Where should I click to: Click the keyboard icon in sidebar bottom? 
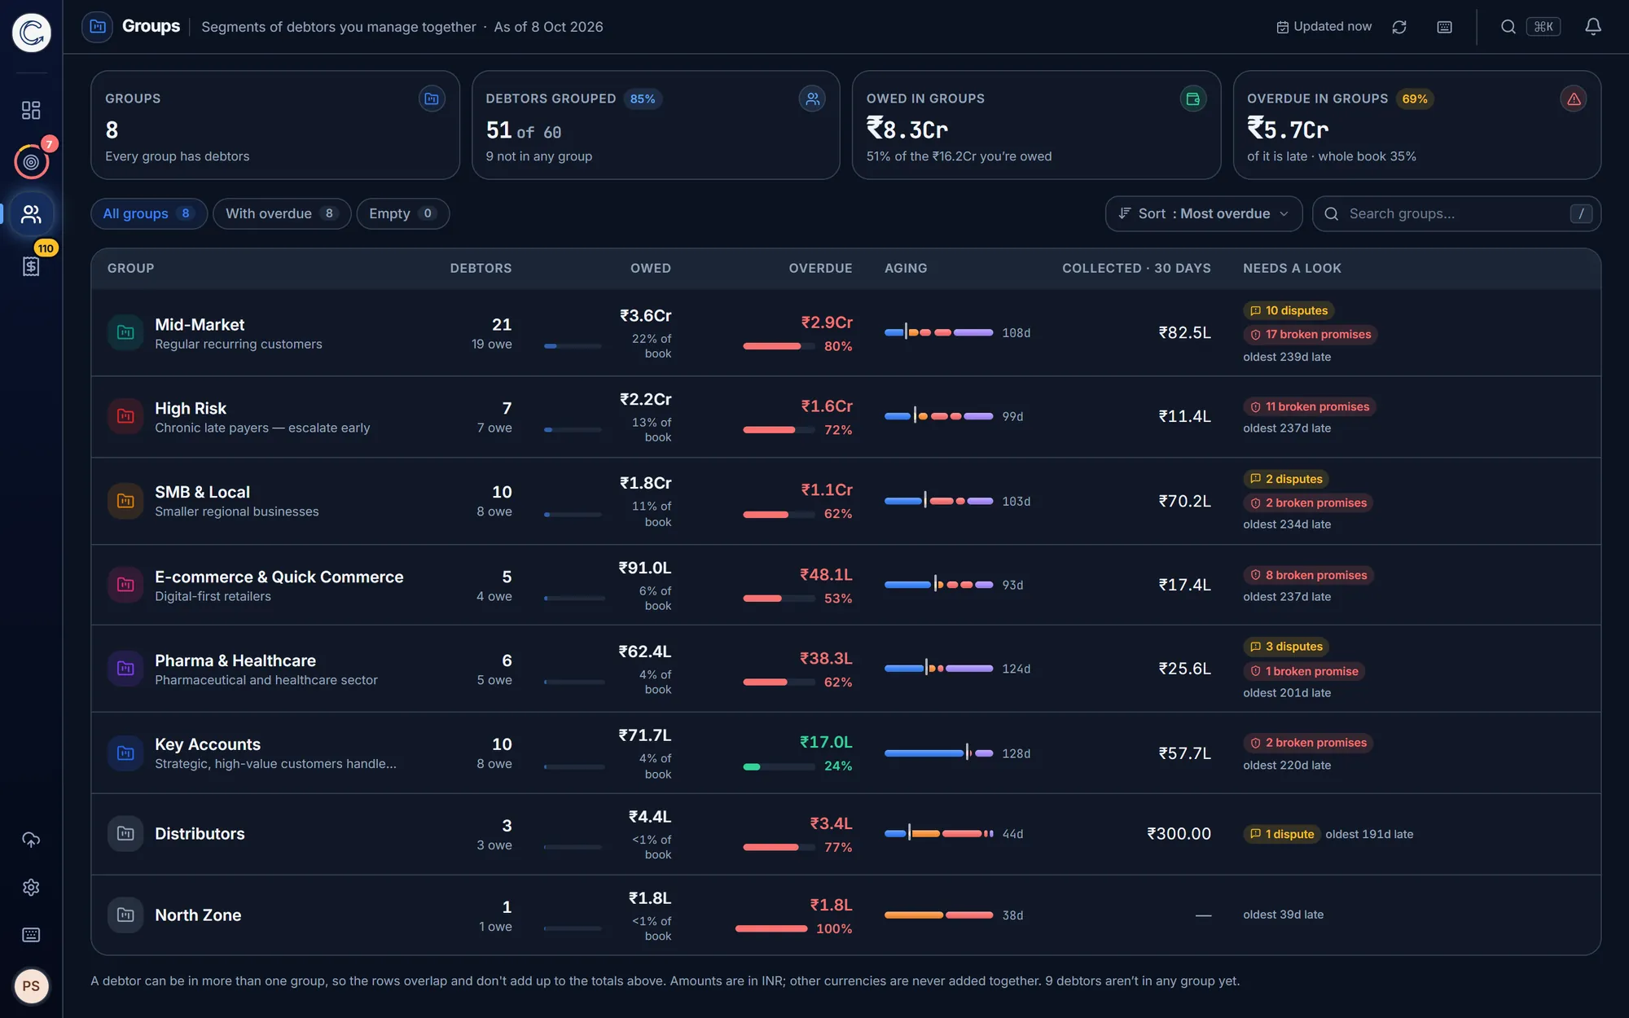click(x=31, y=934)
